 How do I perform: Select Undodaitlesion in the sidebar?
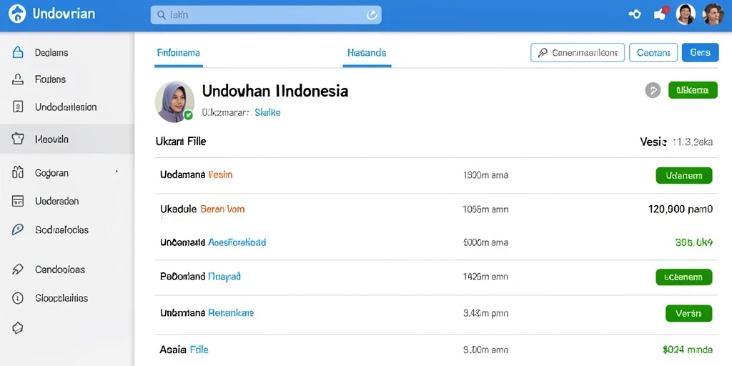pos(67,107)
